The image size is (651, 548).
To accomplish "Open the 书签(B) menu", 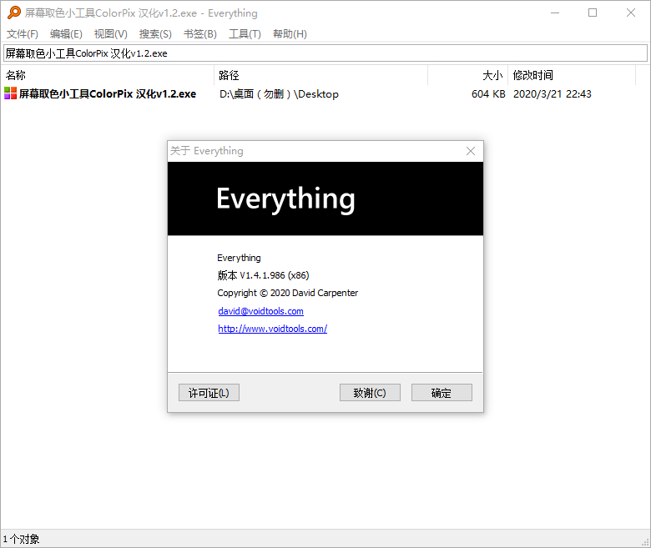I will click(x=200, y=33).
